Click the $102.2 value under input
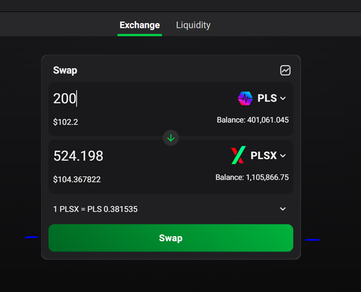 point(65,122)
